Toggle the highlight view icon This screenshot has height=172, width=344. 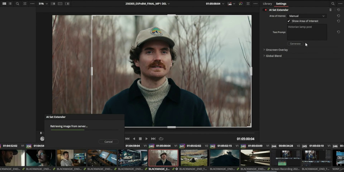pos(67,4)
